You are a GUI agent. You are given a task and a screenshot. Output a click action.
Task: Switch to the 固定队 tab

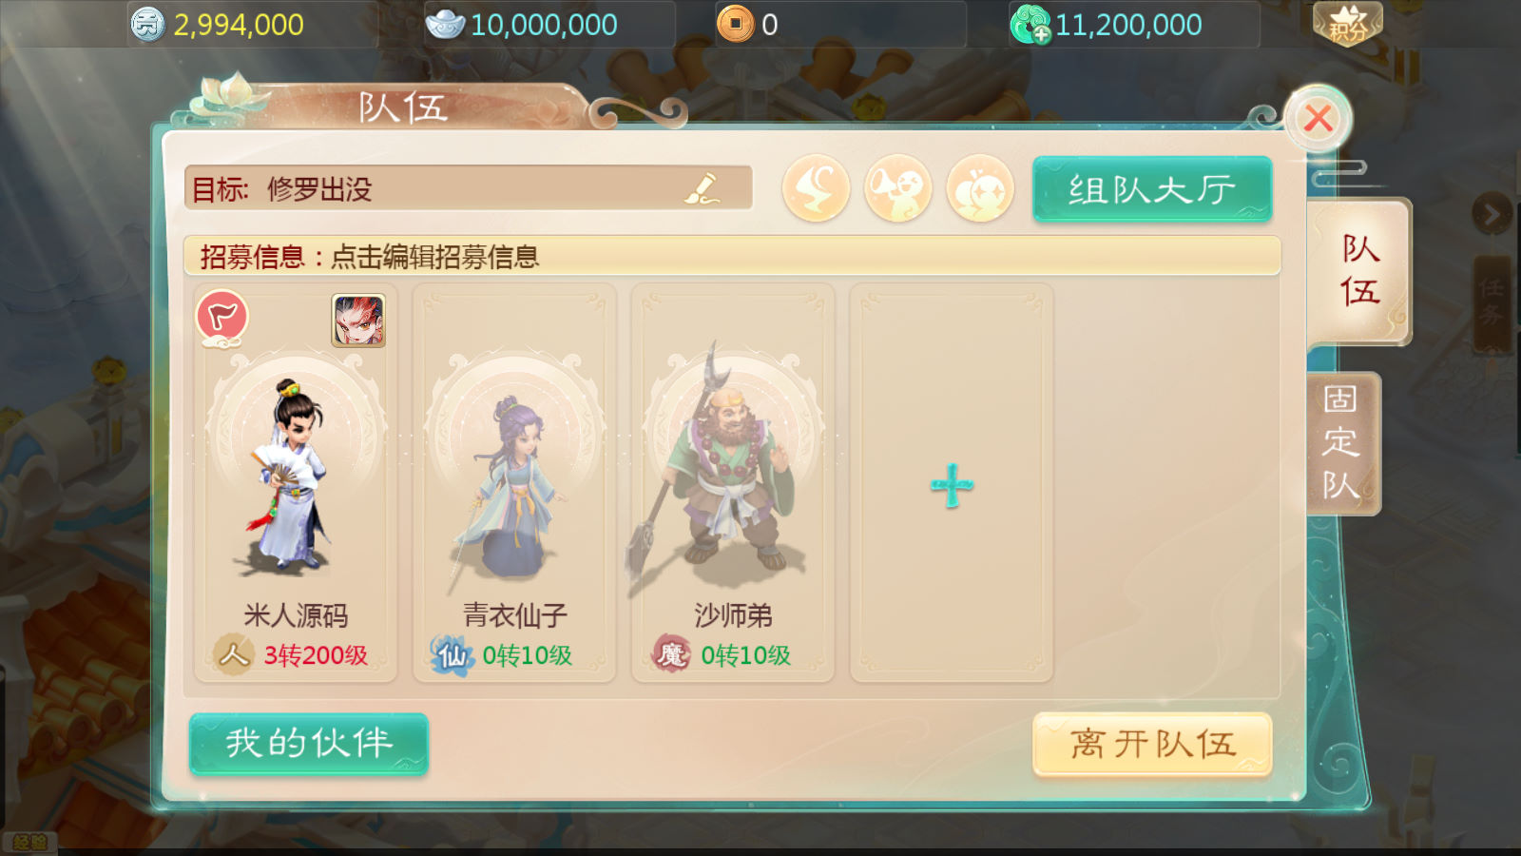(1340, 443)
